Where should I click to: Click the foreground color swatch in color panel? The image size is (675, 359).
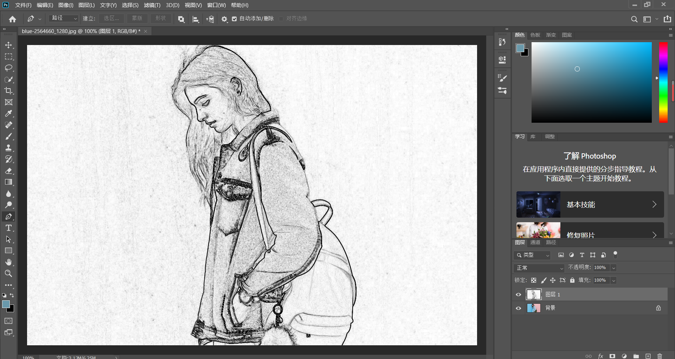520,48
